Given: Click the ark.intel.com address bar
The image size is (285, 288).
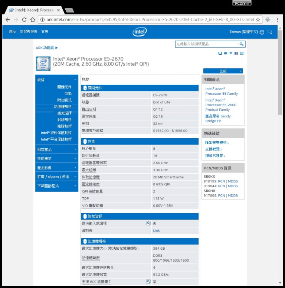Looking at the screenshot, I should pyautogui.click(x=150, y=20).
